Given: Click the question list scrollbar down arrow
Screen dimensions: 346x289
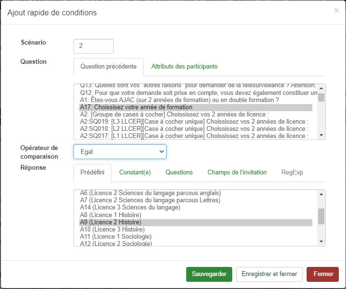Looking at the screenshot, I should (x=321, y=136).
